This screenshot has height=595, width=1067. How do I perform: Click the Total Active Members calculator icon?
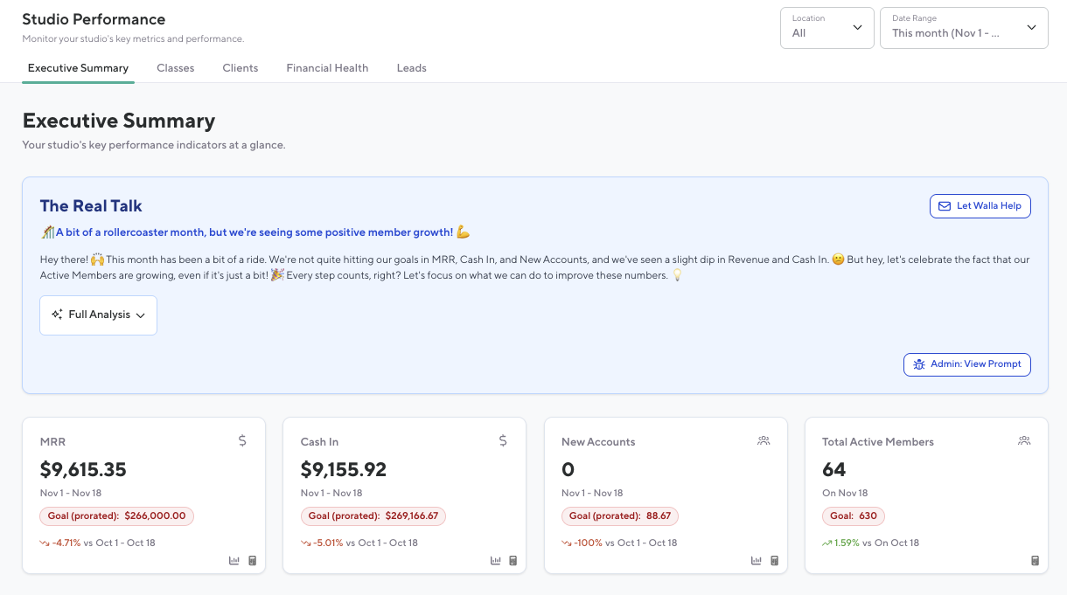1035,561
